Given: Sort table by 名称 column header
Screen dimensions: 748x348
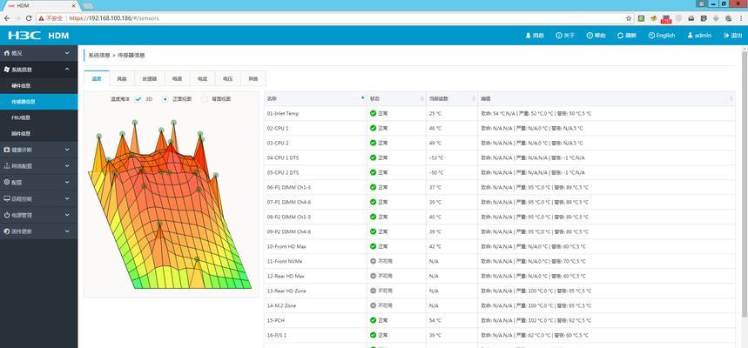Looking at the screenshot, I should tap(315, 98).
